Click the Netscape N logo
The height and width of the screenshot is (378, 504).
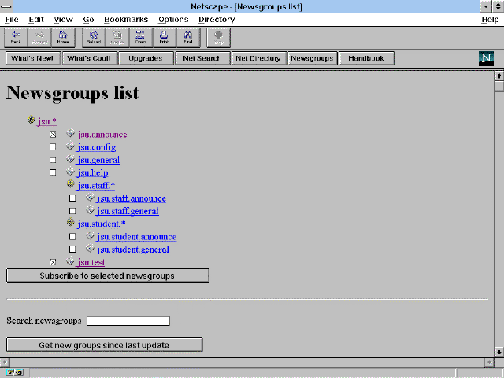[486, 58]
